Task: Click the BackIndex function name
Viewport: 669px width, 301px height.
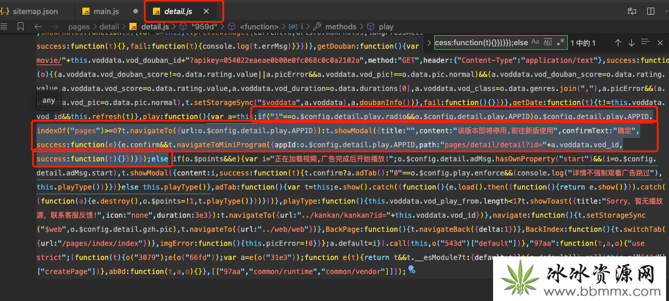Action: (544, 229)
